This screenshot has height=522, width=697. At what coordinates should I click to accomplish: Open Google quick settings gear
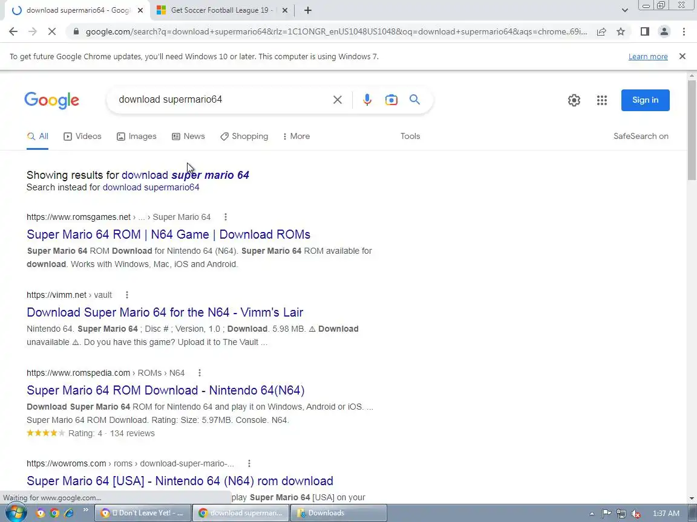click(574, 100)
